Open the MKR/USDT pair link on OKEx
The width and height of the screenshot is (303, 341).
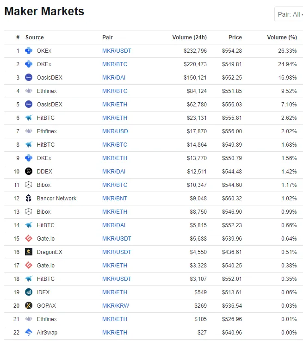coord(117,51)
